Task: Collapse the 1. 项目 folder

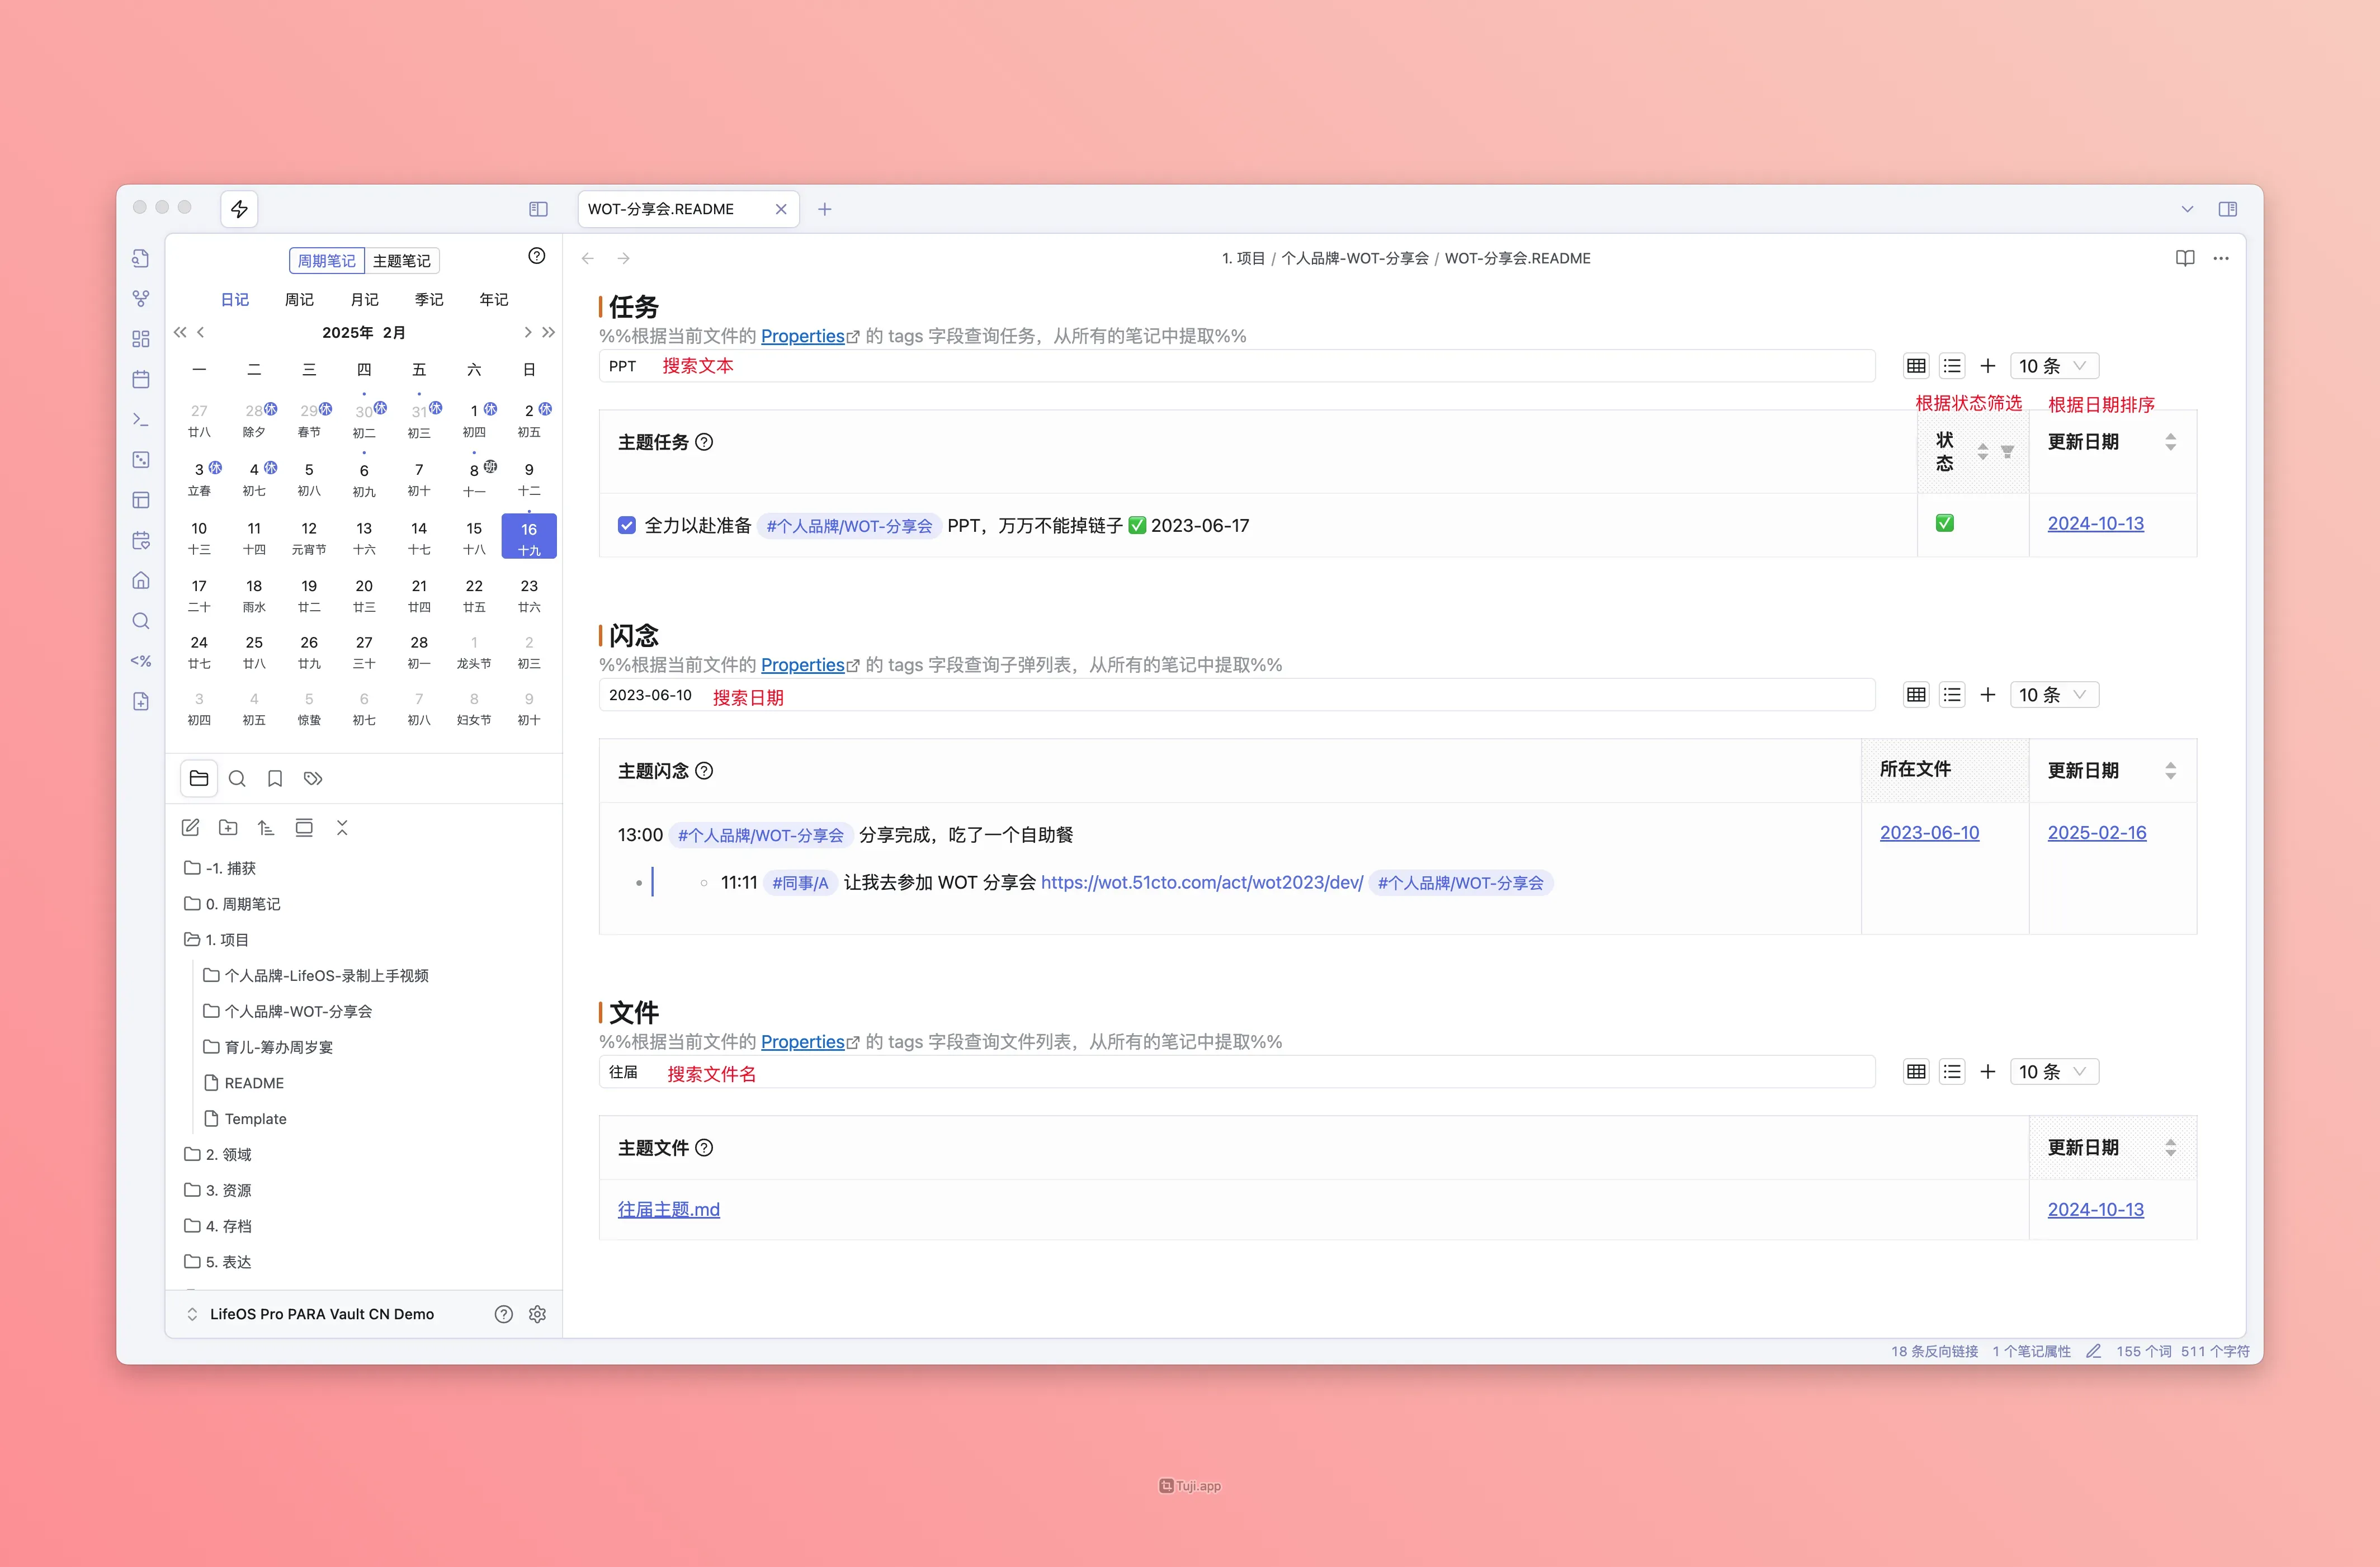Action: click(x=226, y=940)
